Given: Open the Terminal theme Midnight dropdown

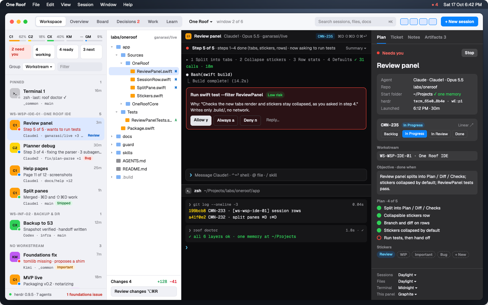Looking at the screenshot, I should pos(408,288).
